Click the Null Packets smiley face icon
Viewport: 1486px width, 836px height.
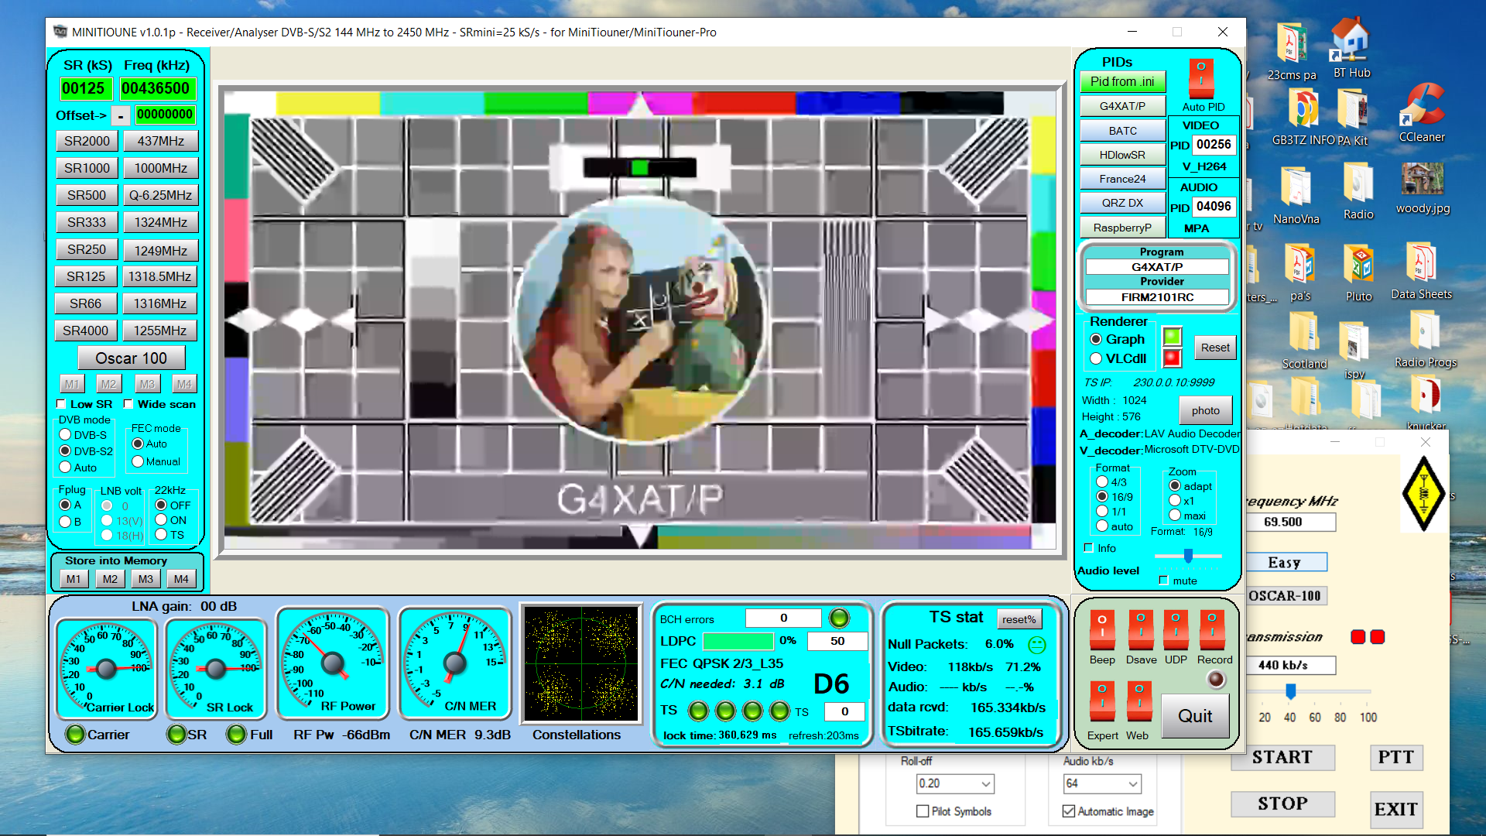[x=1037, y=644]
